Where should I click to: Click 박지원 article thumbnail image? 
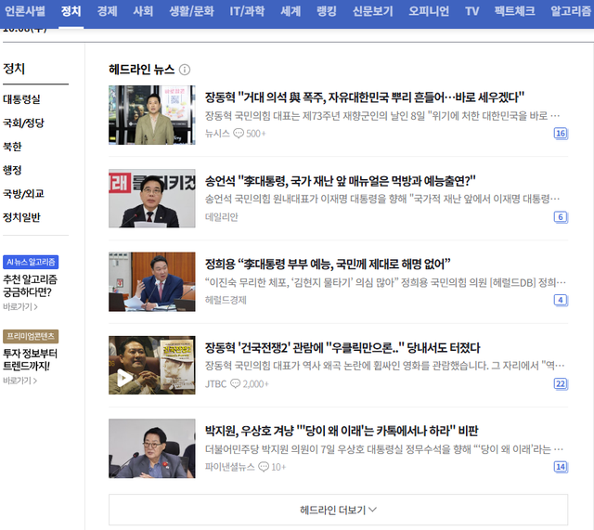152,448
